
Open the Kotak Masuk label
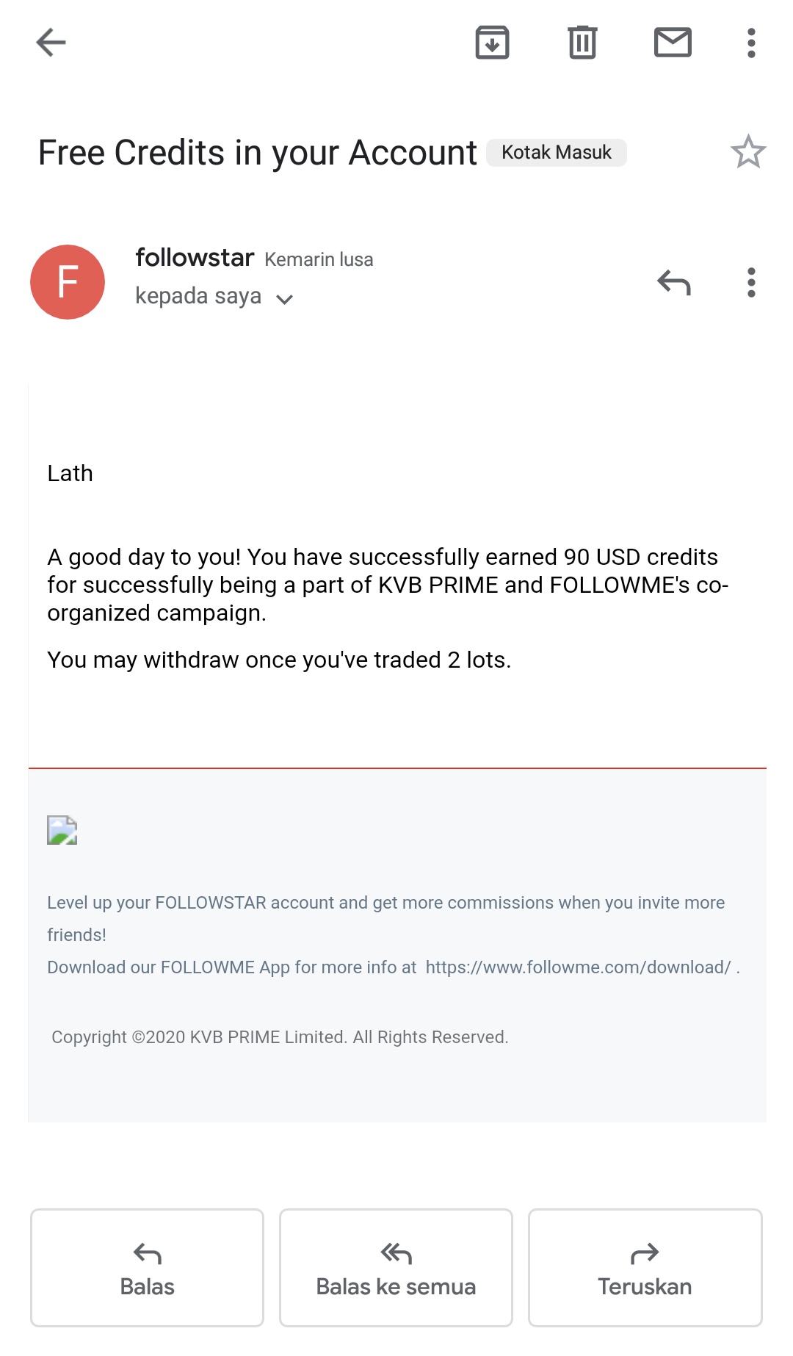[x=557, y=152]
